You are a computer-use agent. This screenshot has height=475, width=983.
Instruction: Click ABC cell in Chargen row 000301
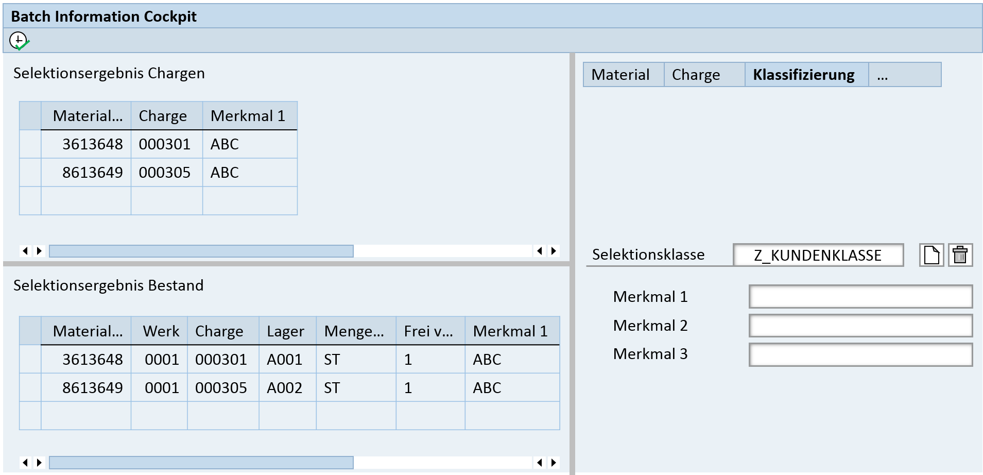point(250,144)
